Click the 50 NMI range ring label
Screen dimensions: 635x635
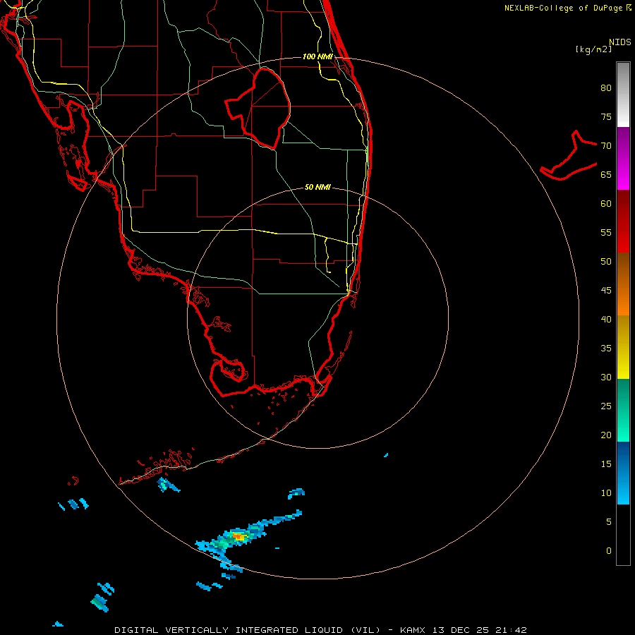(317, 187)
